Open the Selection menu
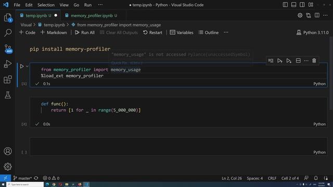Image resolution: width=333 pixels, height=187 pixels. click(x=46, y=5)
